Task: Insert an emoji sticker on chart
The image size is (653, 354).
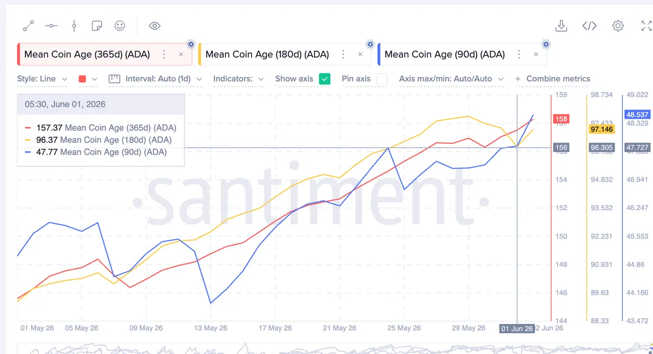Action: [x=120, y=26]
